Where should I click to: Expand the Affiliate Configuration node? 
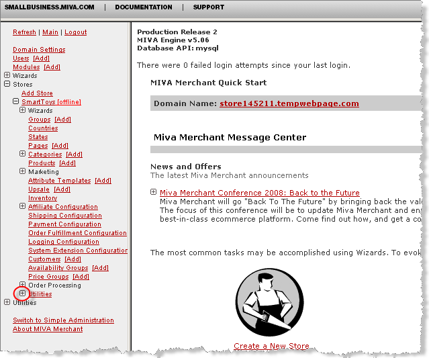pyautogui.click(x=22, y=206)
